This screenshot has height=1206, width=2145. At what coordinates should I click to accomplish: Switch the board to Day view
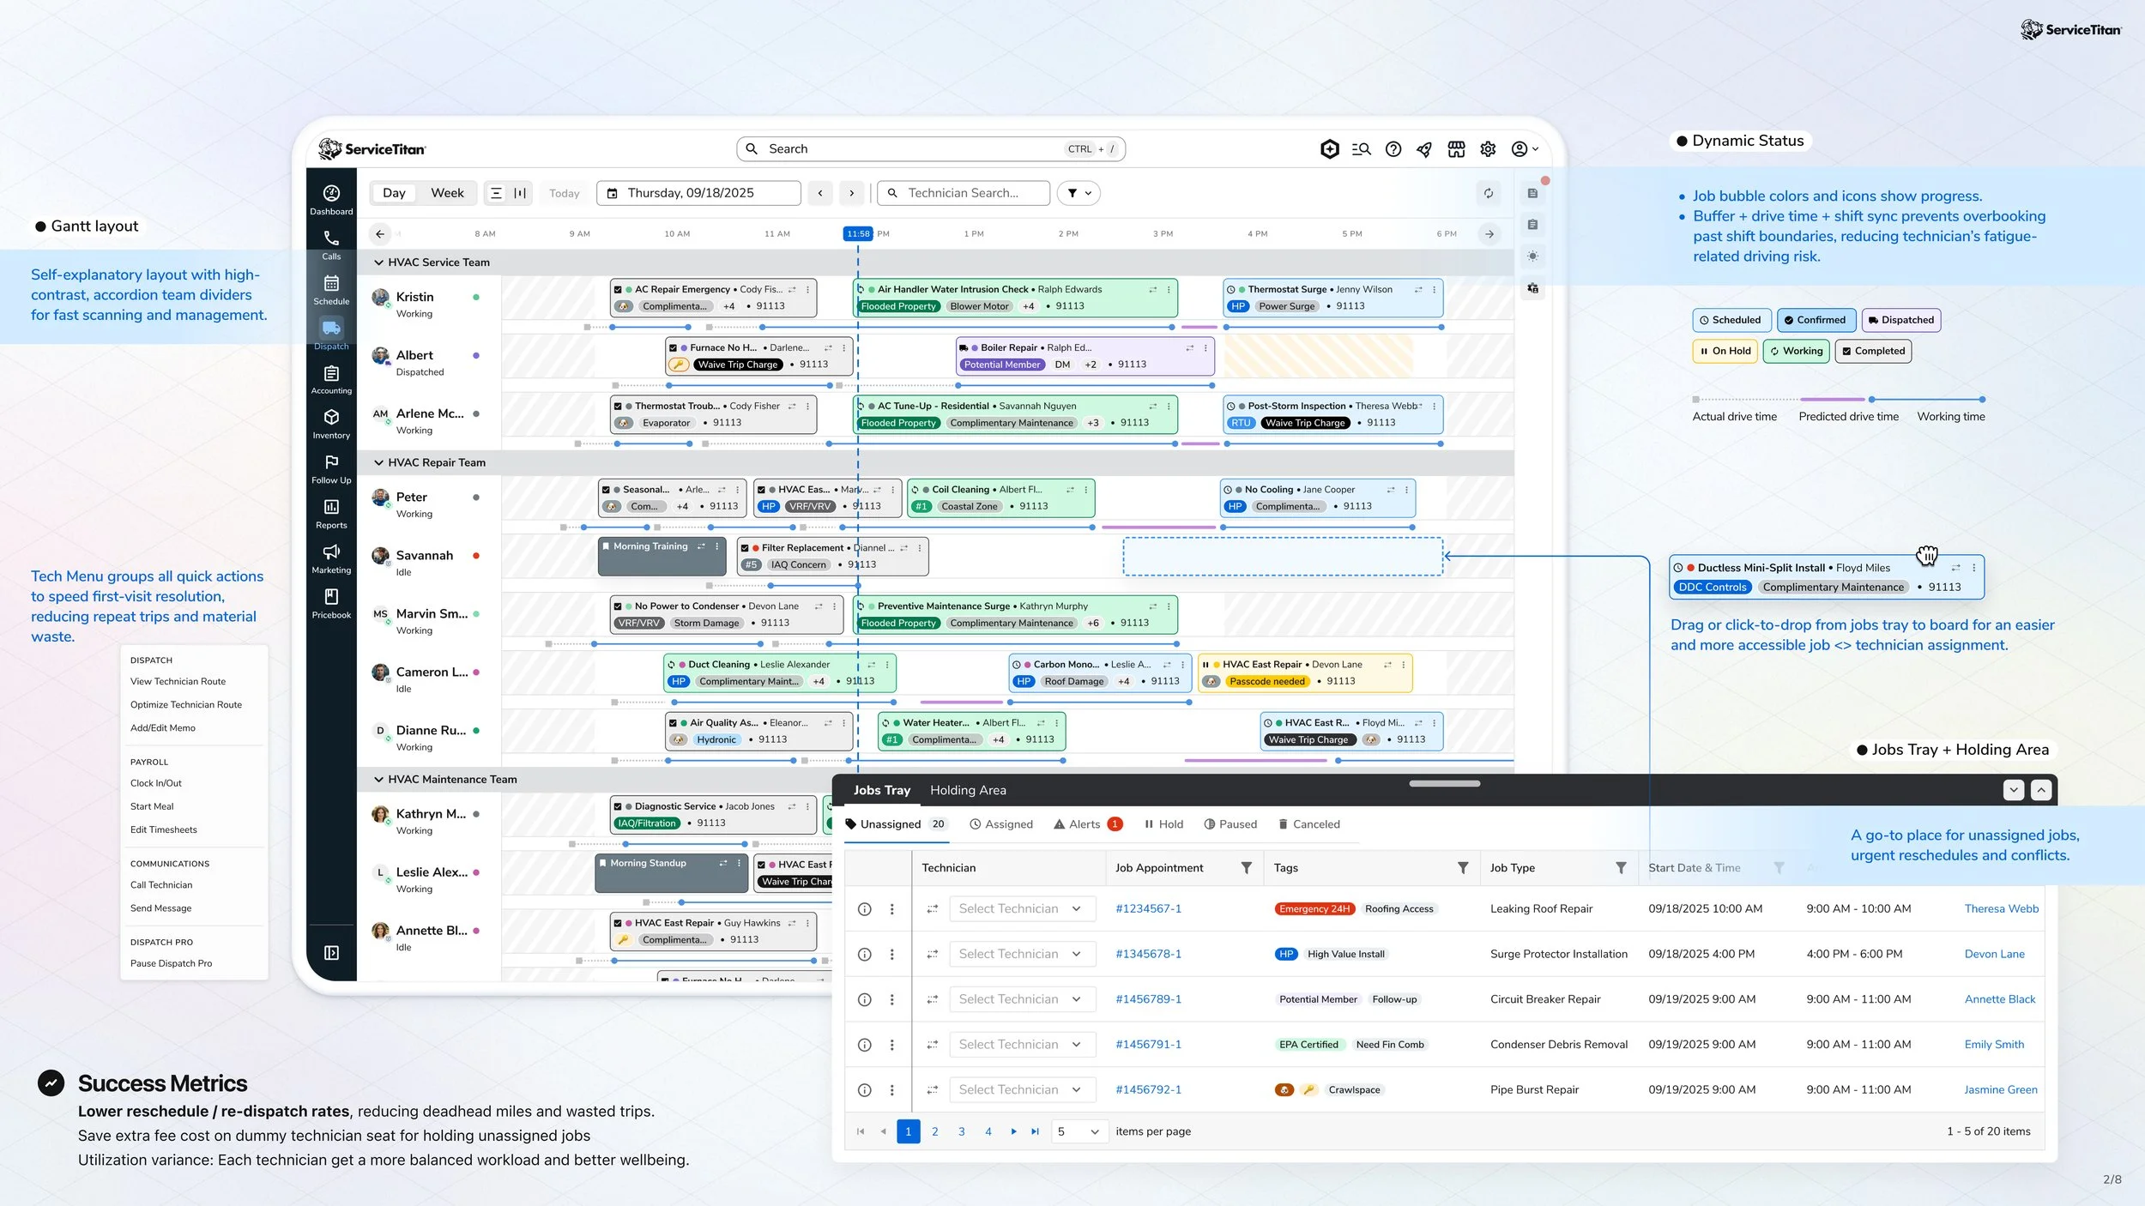tap(394, 193)
